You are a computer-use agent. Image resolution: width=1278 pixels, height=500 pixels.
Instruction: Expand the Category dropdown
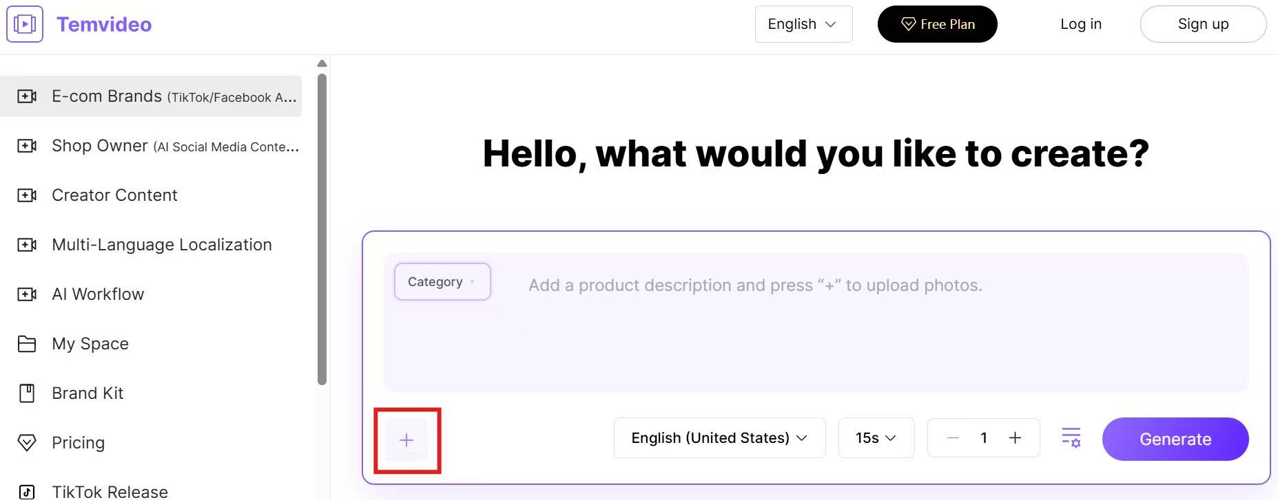tap(442, 282)
